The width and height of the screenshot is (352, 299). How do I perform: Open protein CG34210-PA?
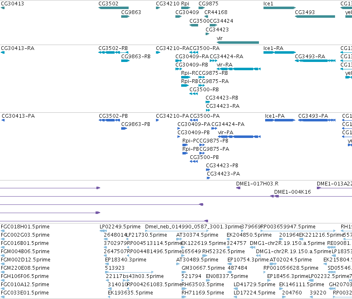(172, 116)
